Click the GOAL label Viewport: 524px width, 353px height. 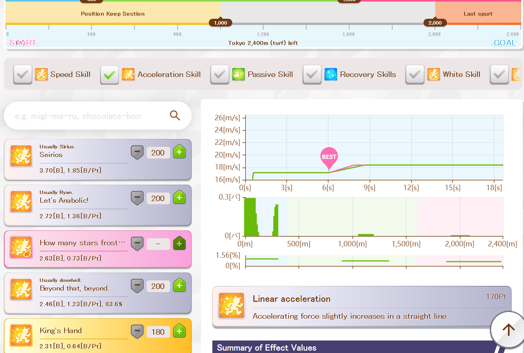[x=505, y=43]
